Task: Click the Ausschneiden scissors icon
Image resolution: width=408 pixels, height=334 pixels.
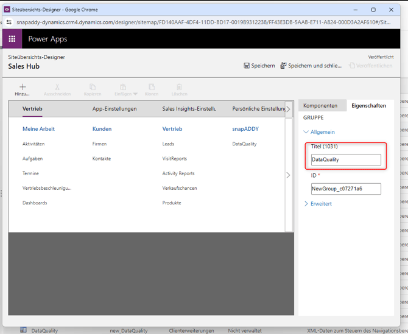Action: point(57,88)
